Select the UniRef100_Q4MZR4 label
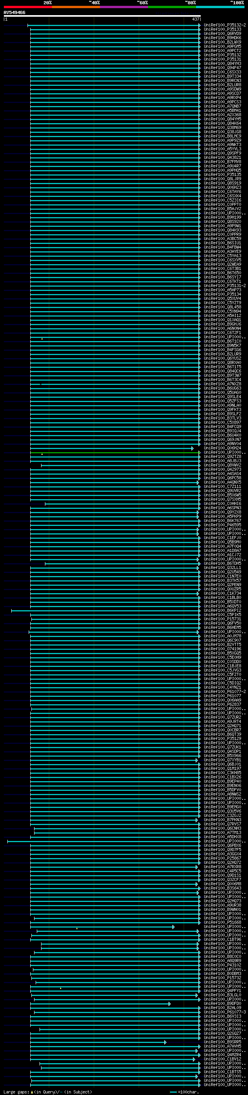248x1095 pixels. pyautogui.click(x=222, y=1055)
